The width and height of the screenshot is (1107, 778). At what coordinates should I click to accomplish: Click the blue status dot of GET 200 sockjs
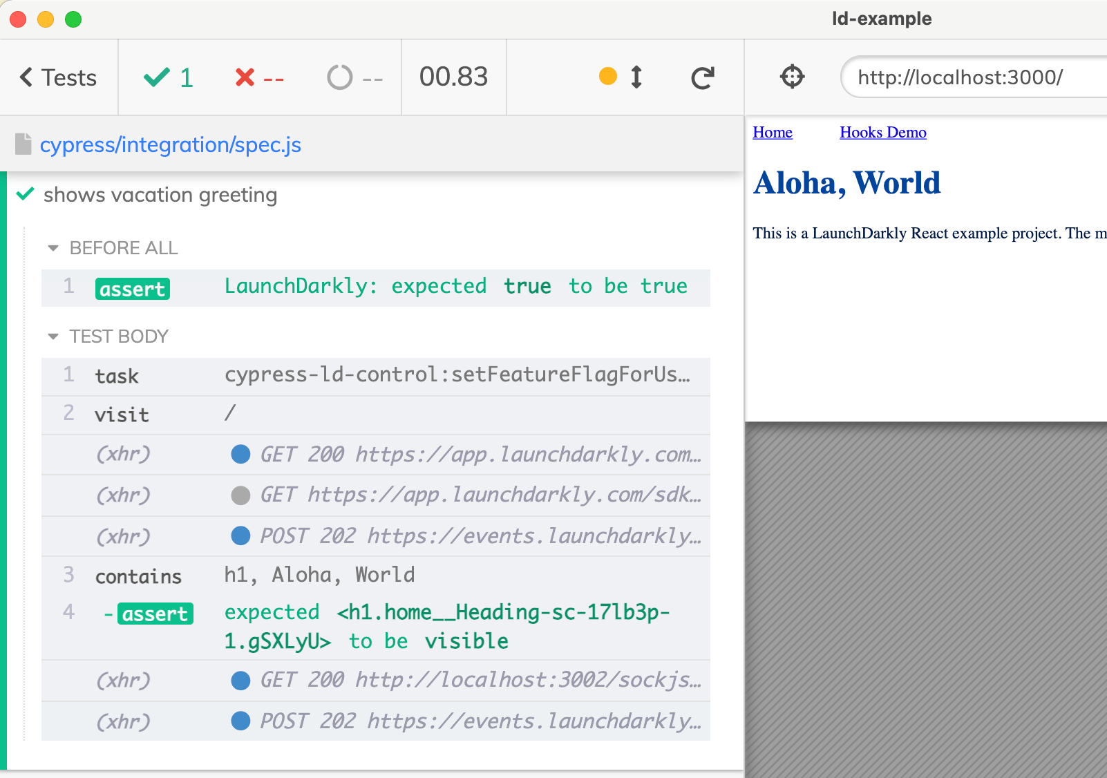click(240, 681)
